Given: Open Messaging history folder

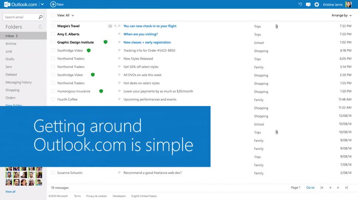Looking at the screenshot, I should click(x=18, y=82).
